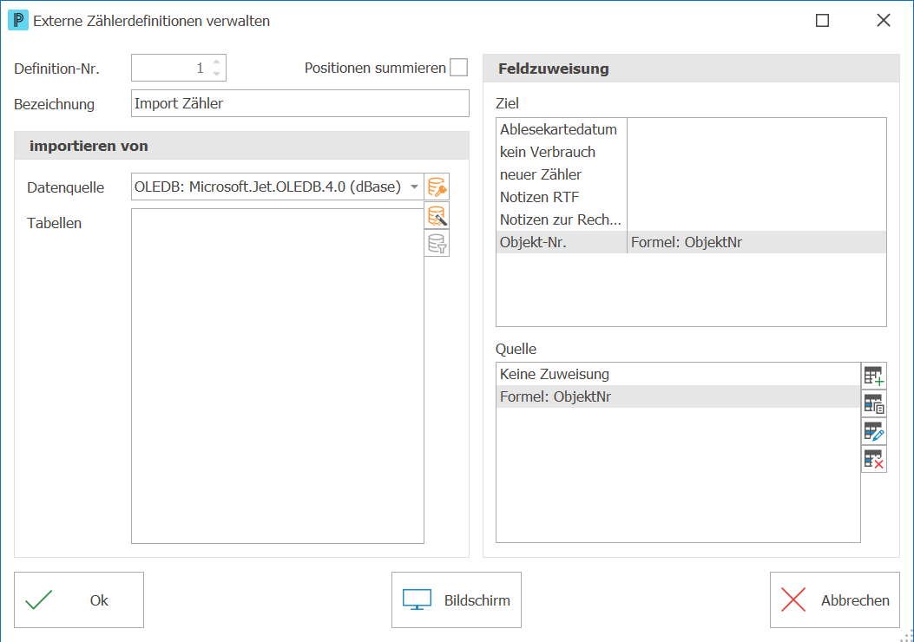Open the Datenquelle dropdown arrow
Viewport: 914px width, 642px height.
click(414, 187)
